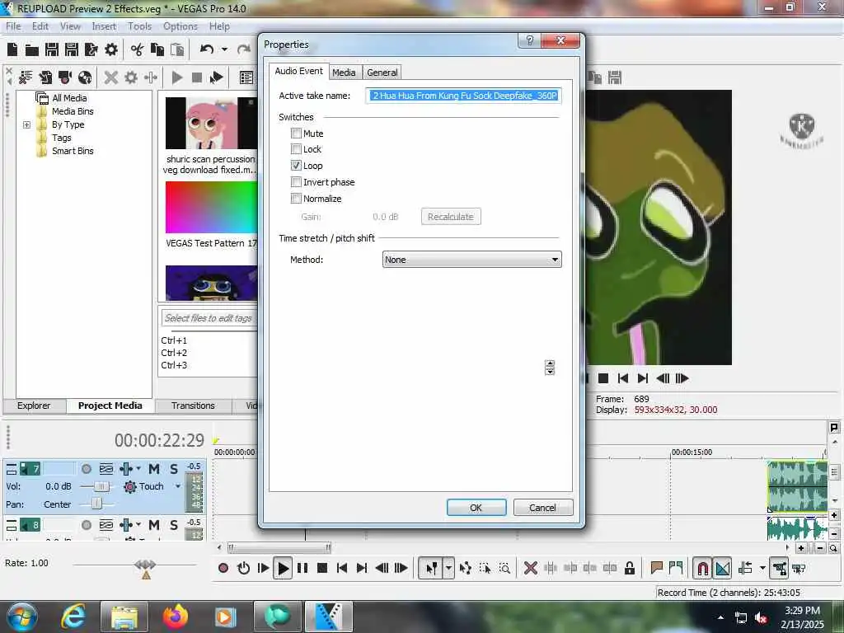Create a new project with toolbar icon
Viewport: 844px width, 633px height.
click(12, 50)
